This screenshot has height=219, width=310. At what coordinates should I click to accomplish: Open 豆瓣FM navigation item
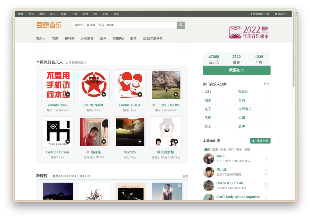(118, 38)
